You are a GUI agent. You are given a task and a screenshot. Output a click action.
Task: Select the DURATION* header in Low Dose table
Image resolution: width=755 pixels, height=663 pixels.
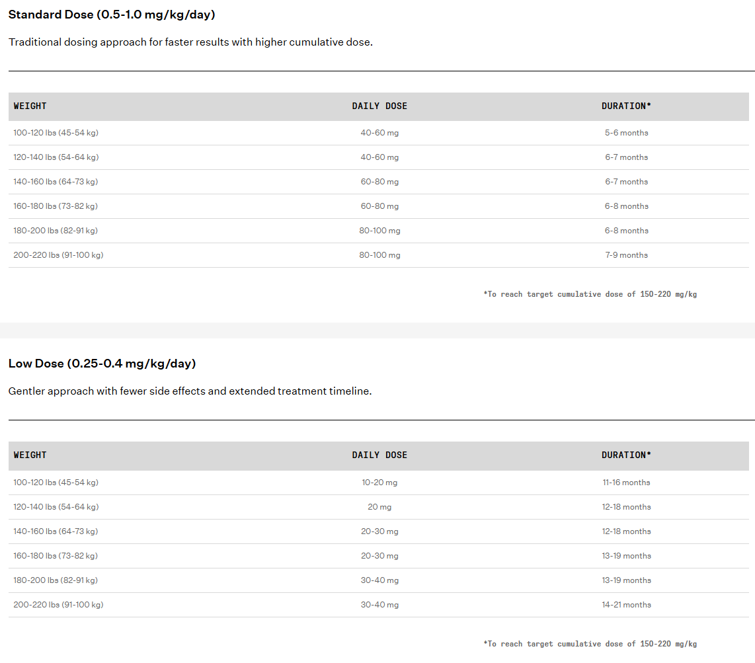pos(626,455)
